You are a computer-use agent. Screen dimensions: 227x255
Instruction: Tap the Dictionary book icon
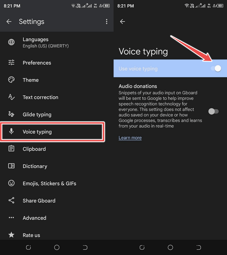pyautogui.click(x=11, y=166)
